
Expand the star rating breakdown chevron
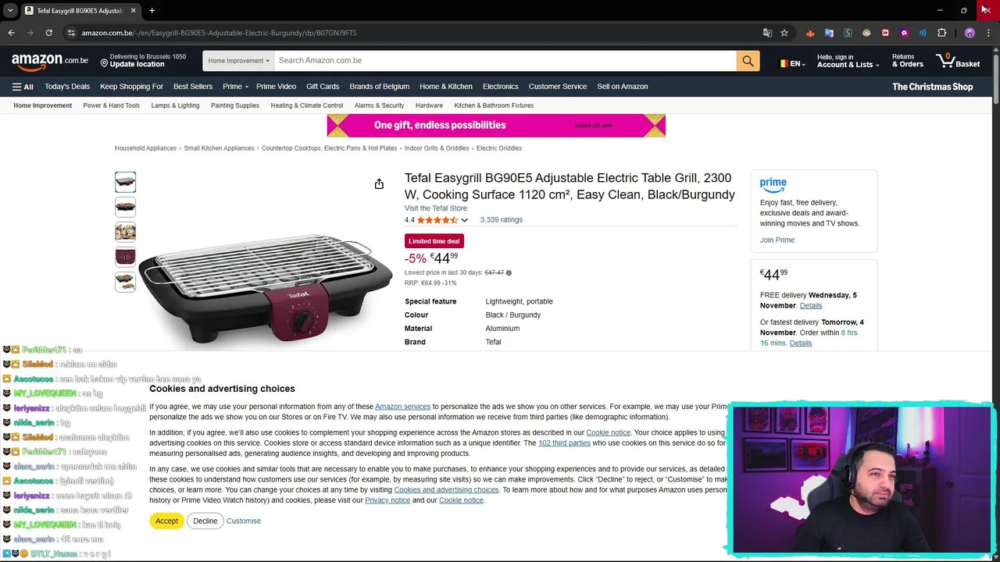coord(464,220)
